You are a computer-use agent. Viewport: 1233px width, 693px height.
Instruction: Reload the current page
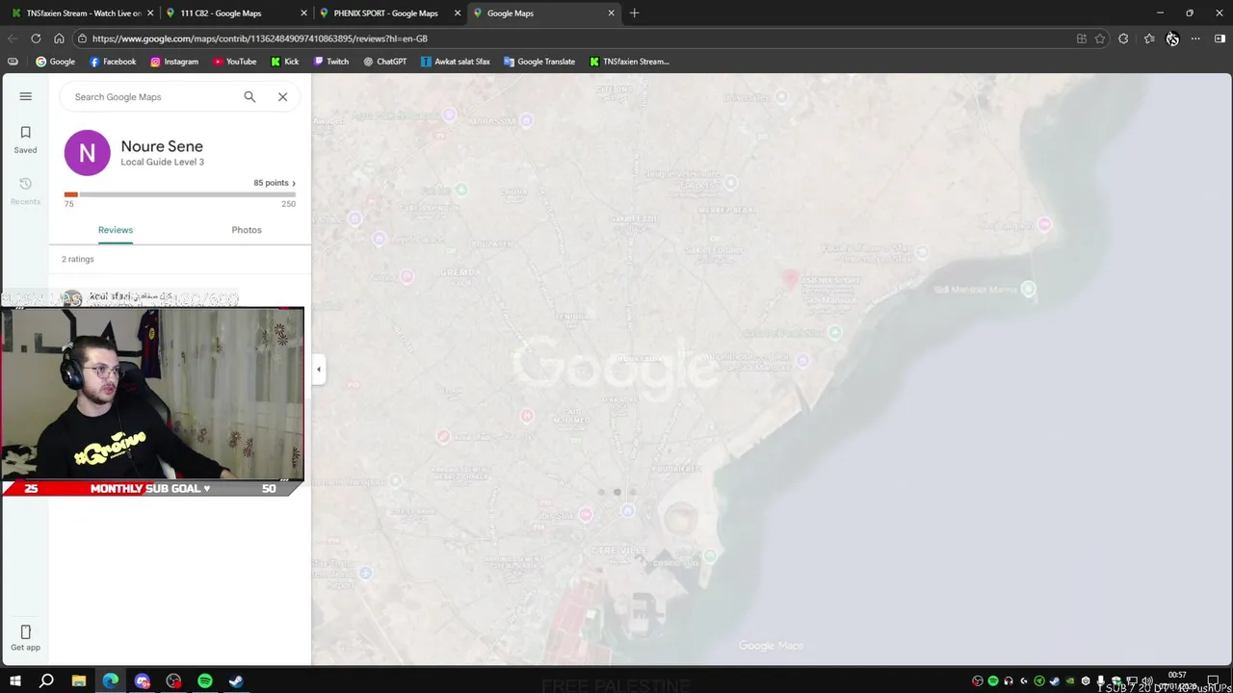(x=36, y=38)
